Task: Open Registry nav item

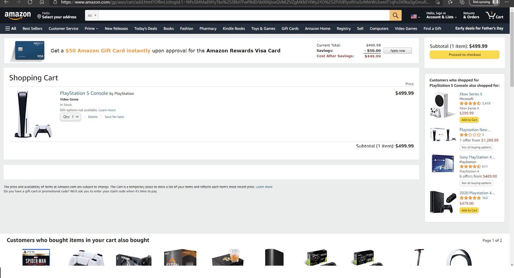Action: pyautogui.click(x=344, y=29)
